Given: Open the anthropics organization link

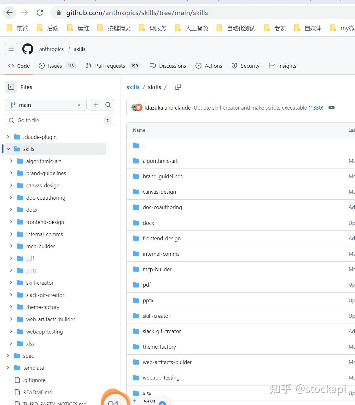Looking at the screenshot, I should (x=51, y=49).
